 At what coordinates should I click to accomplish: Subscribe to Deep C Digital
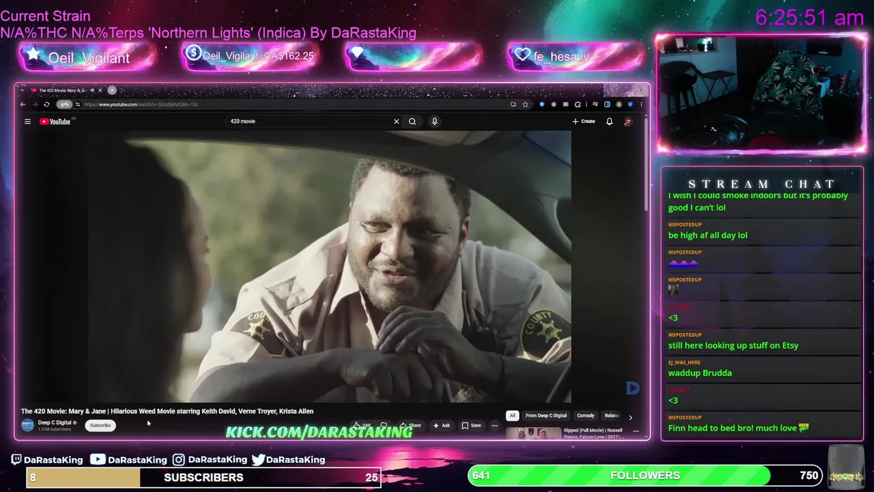click(x=100, y=425)
